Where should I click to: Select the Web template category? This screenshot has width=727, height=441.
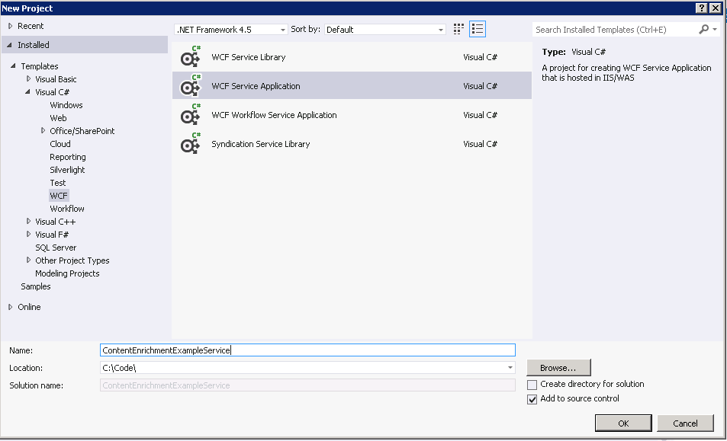[59, 118]
